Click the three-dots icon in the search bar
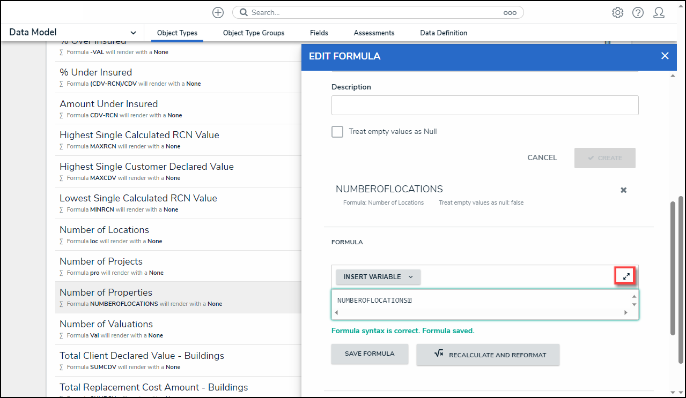686x398 pixels. click(510, 12)
